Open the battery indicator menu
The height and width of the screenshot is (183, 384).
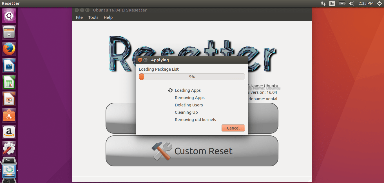click(x=342, y=3)
